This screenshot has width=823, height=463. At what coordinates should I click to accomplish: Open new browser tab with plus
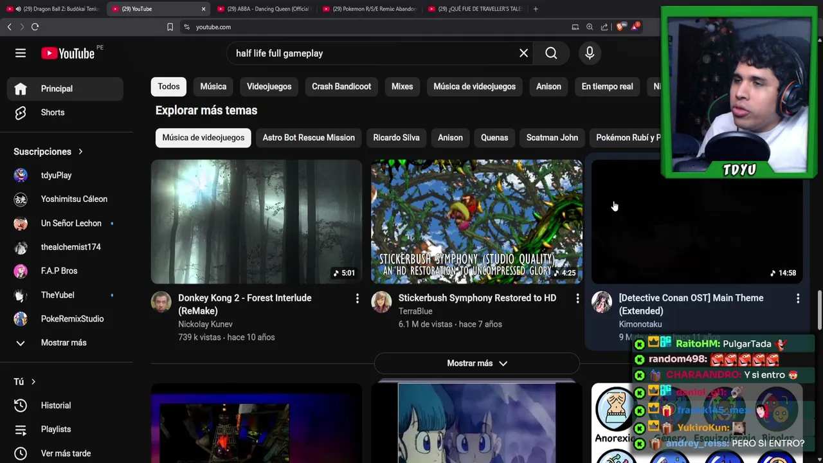[x=535, y=9]
